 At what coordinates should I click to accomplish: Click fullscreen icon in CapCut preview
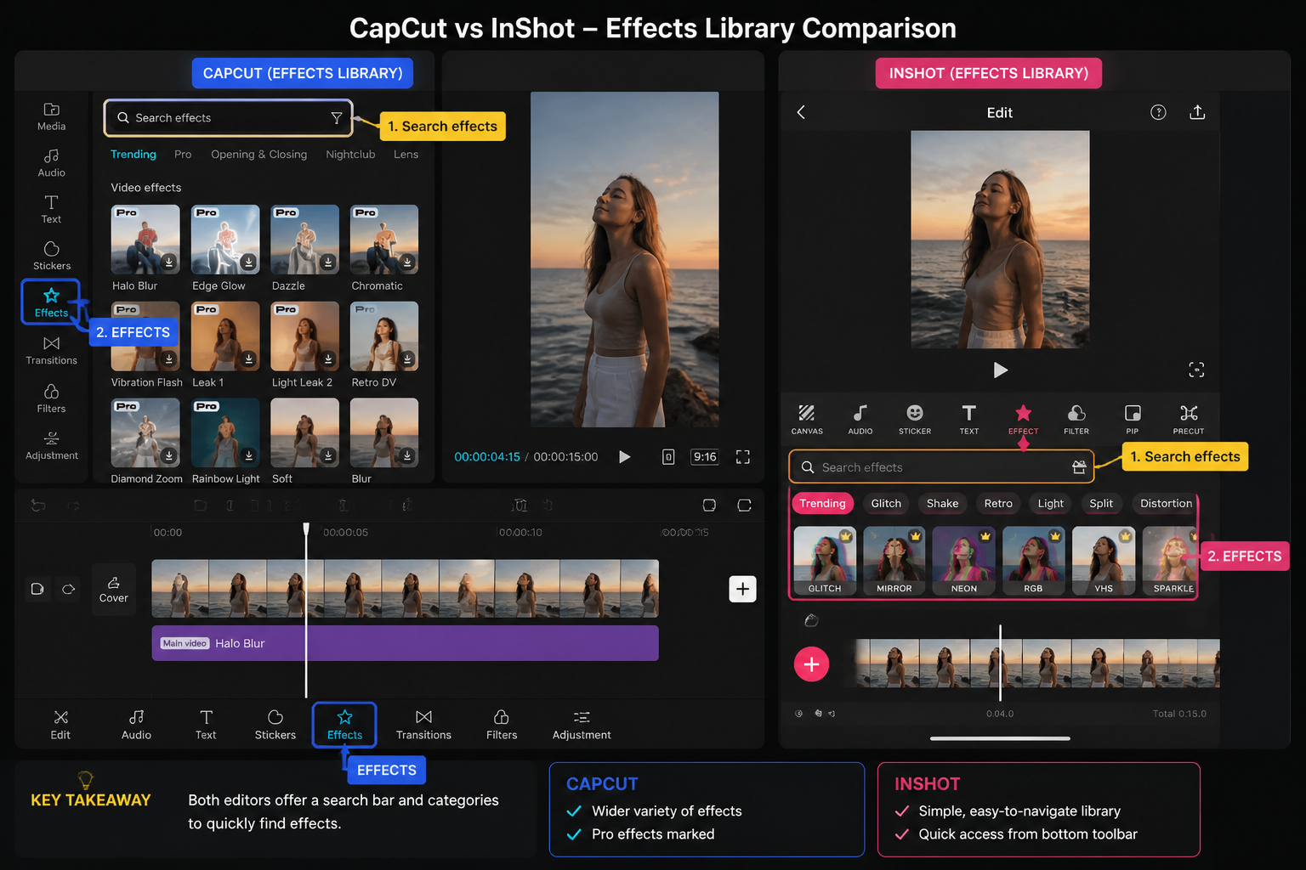tap(743, 457)
